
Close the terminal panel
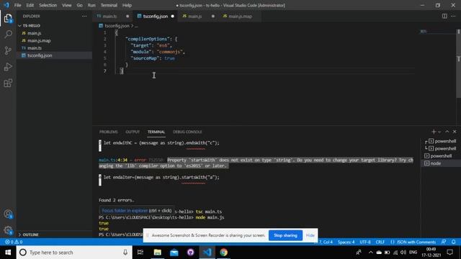click(x=455, y=132)
